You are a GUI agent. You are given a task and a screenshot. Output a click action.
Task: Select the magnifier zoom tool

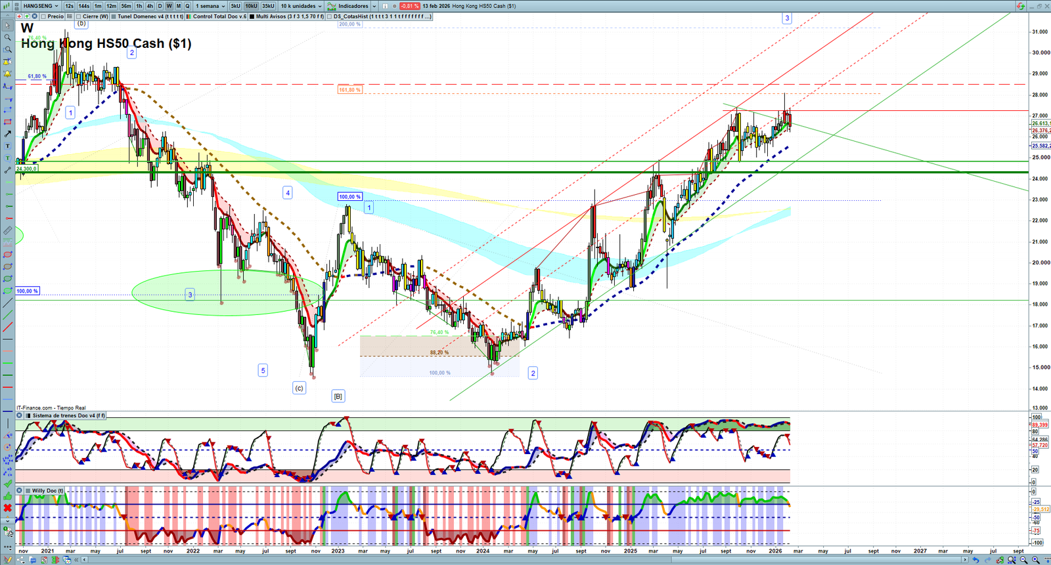pyautogui.click(x=8, y=37)
